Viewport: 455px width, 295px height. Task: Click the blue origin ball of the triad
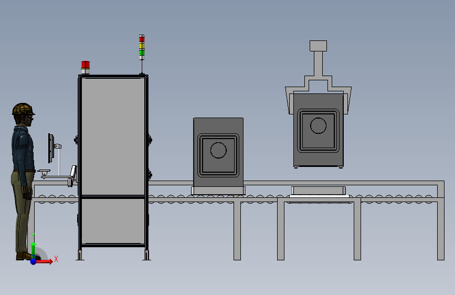[34, 261]
